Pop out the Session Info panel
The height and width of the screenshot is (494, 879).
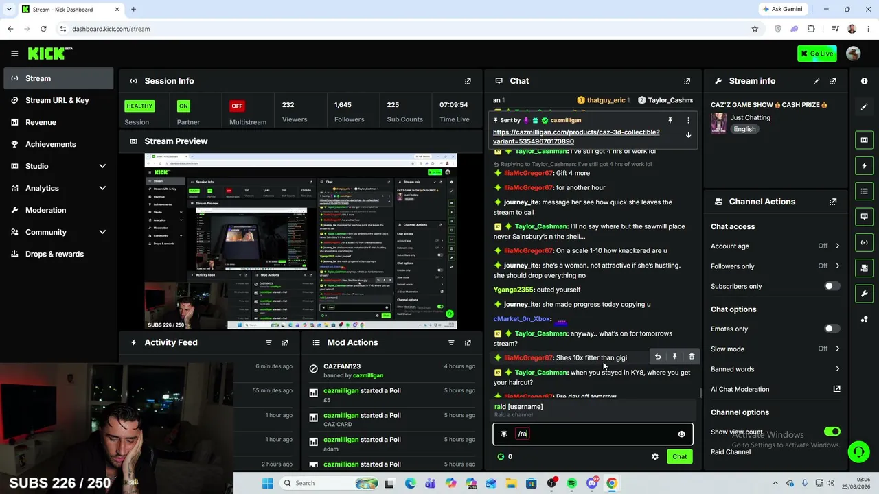tap(468, 81)
